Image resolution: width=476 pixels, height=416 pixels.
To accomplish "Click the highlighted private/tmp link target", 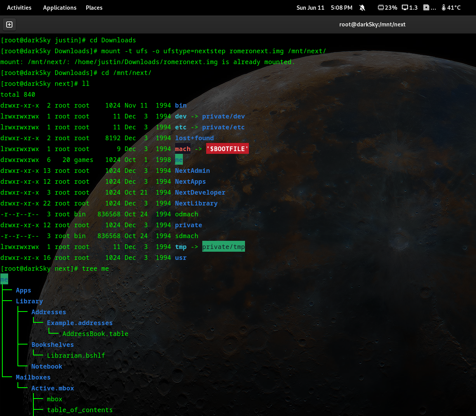I will pos(223,247).
